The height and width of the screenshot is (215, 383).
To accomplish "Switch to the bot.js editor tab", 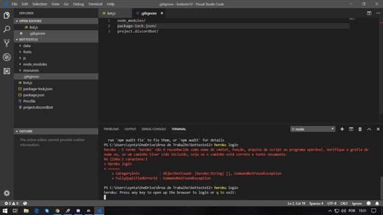I will coord(115,13).
